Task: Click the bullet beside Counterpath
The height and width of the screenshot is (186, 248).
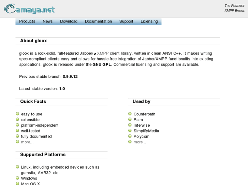Action: [x=130, y=114]
